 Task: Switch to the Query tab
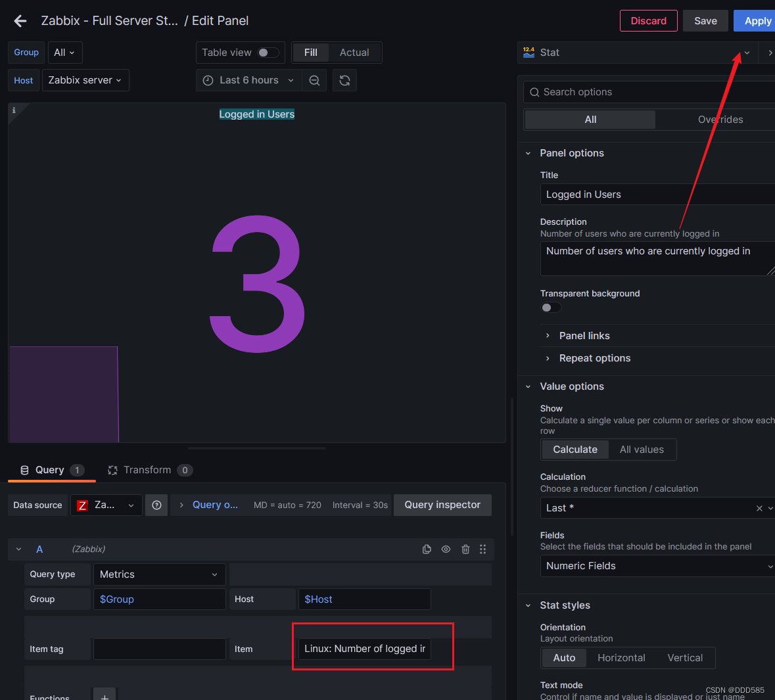[51, 470]
